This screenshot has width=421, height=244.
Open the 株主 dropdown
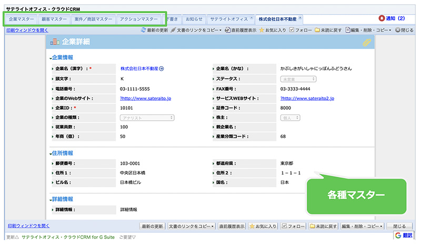290,118
